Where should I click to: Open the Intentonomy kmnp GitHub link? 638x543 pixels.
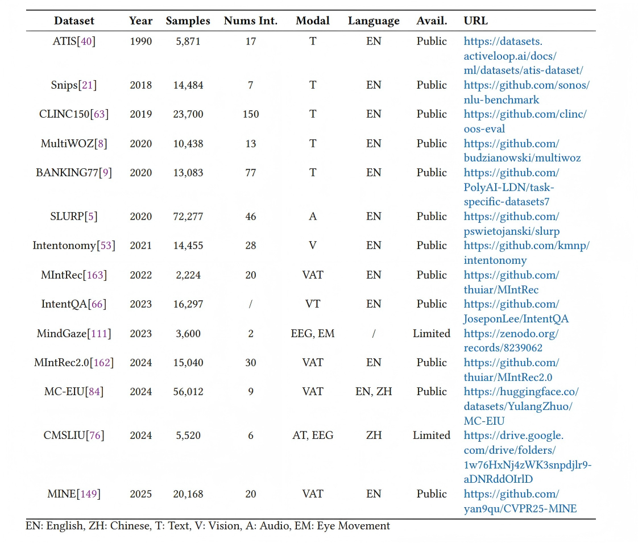(527, 252)
